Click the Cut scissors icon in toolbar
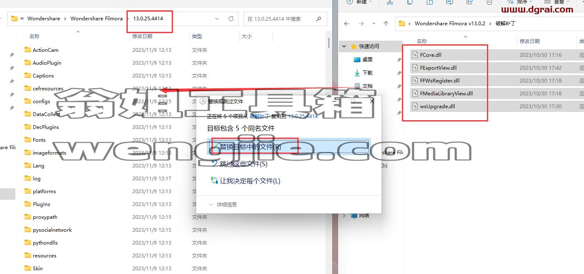The height and width of the screenshot is (274, 584). [x=389, y=2]
